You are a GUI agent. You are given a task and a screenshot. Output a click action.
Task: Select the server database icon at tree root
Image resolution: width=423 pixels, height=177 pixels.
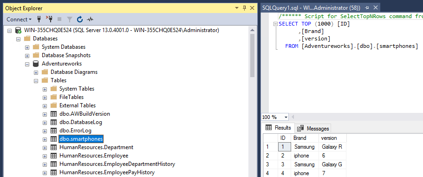click(19, 30)
